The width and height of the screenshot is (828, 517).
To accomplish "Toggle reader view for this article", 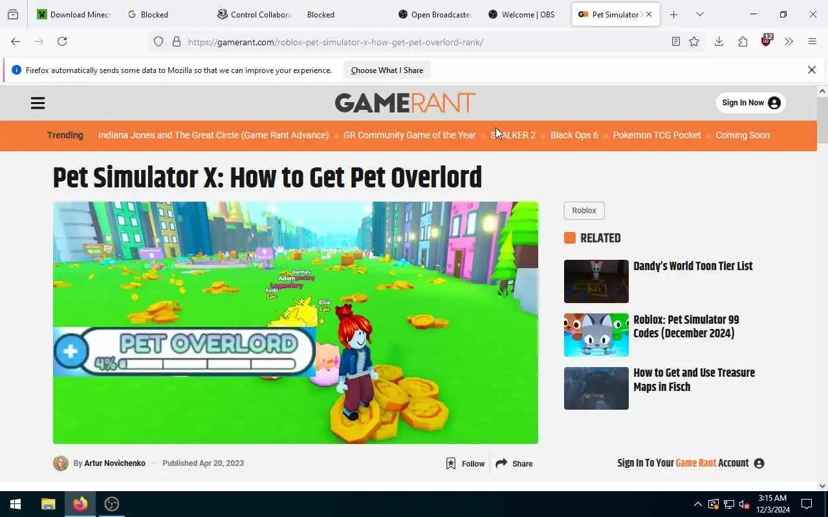I will pos(675,41).
